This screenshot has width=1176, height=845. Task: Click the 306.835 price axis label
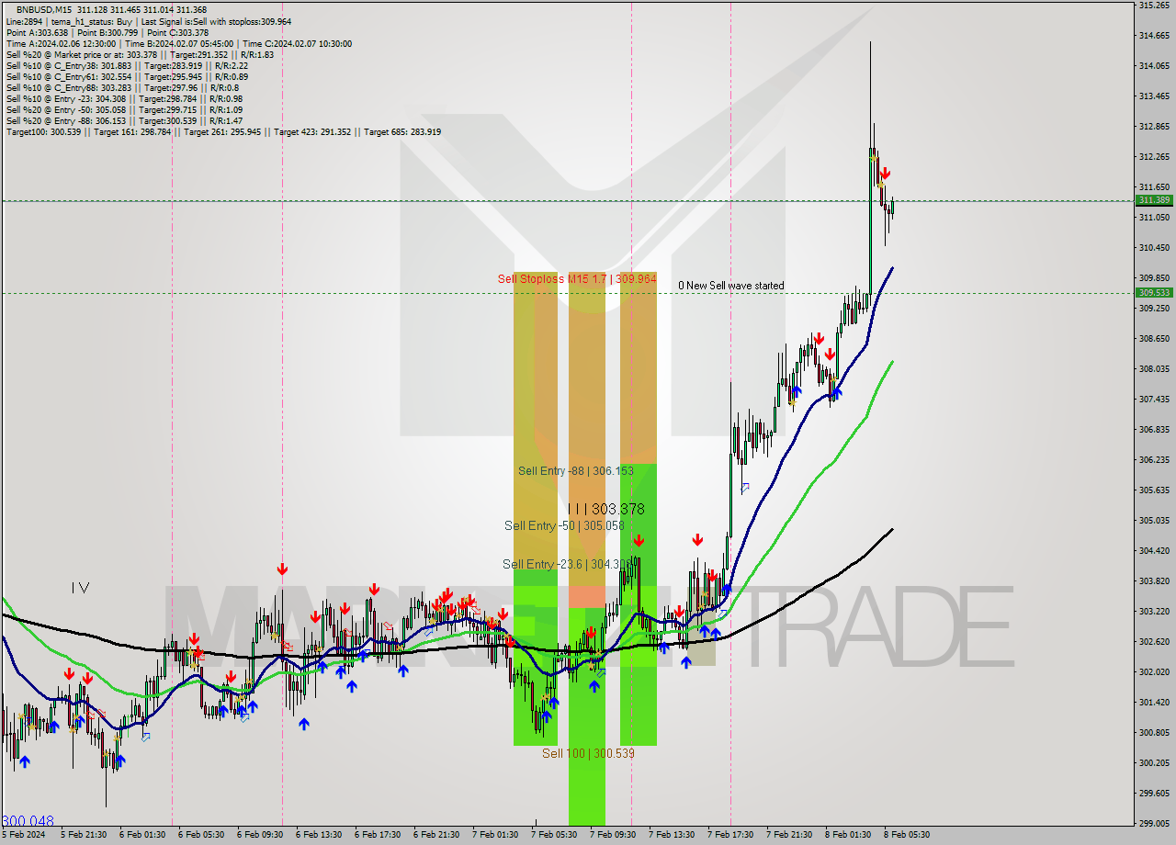[1154, 430]
